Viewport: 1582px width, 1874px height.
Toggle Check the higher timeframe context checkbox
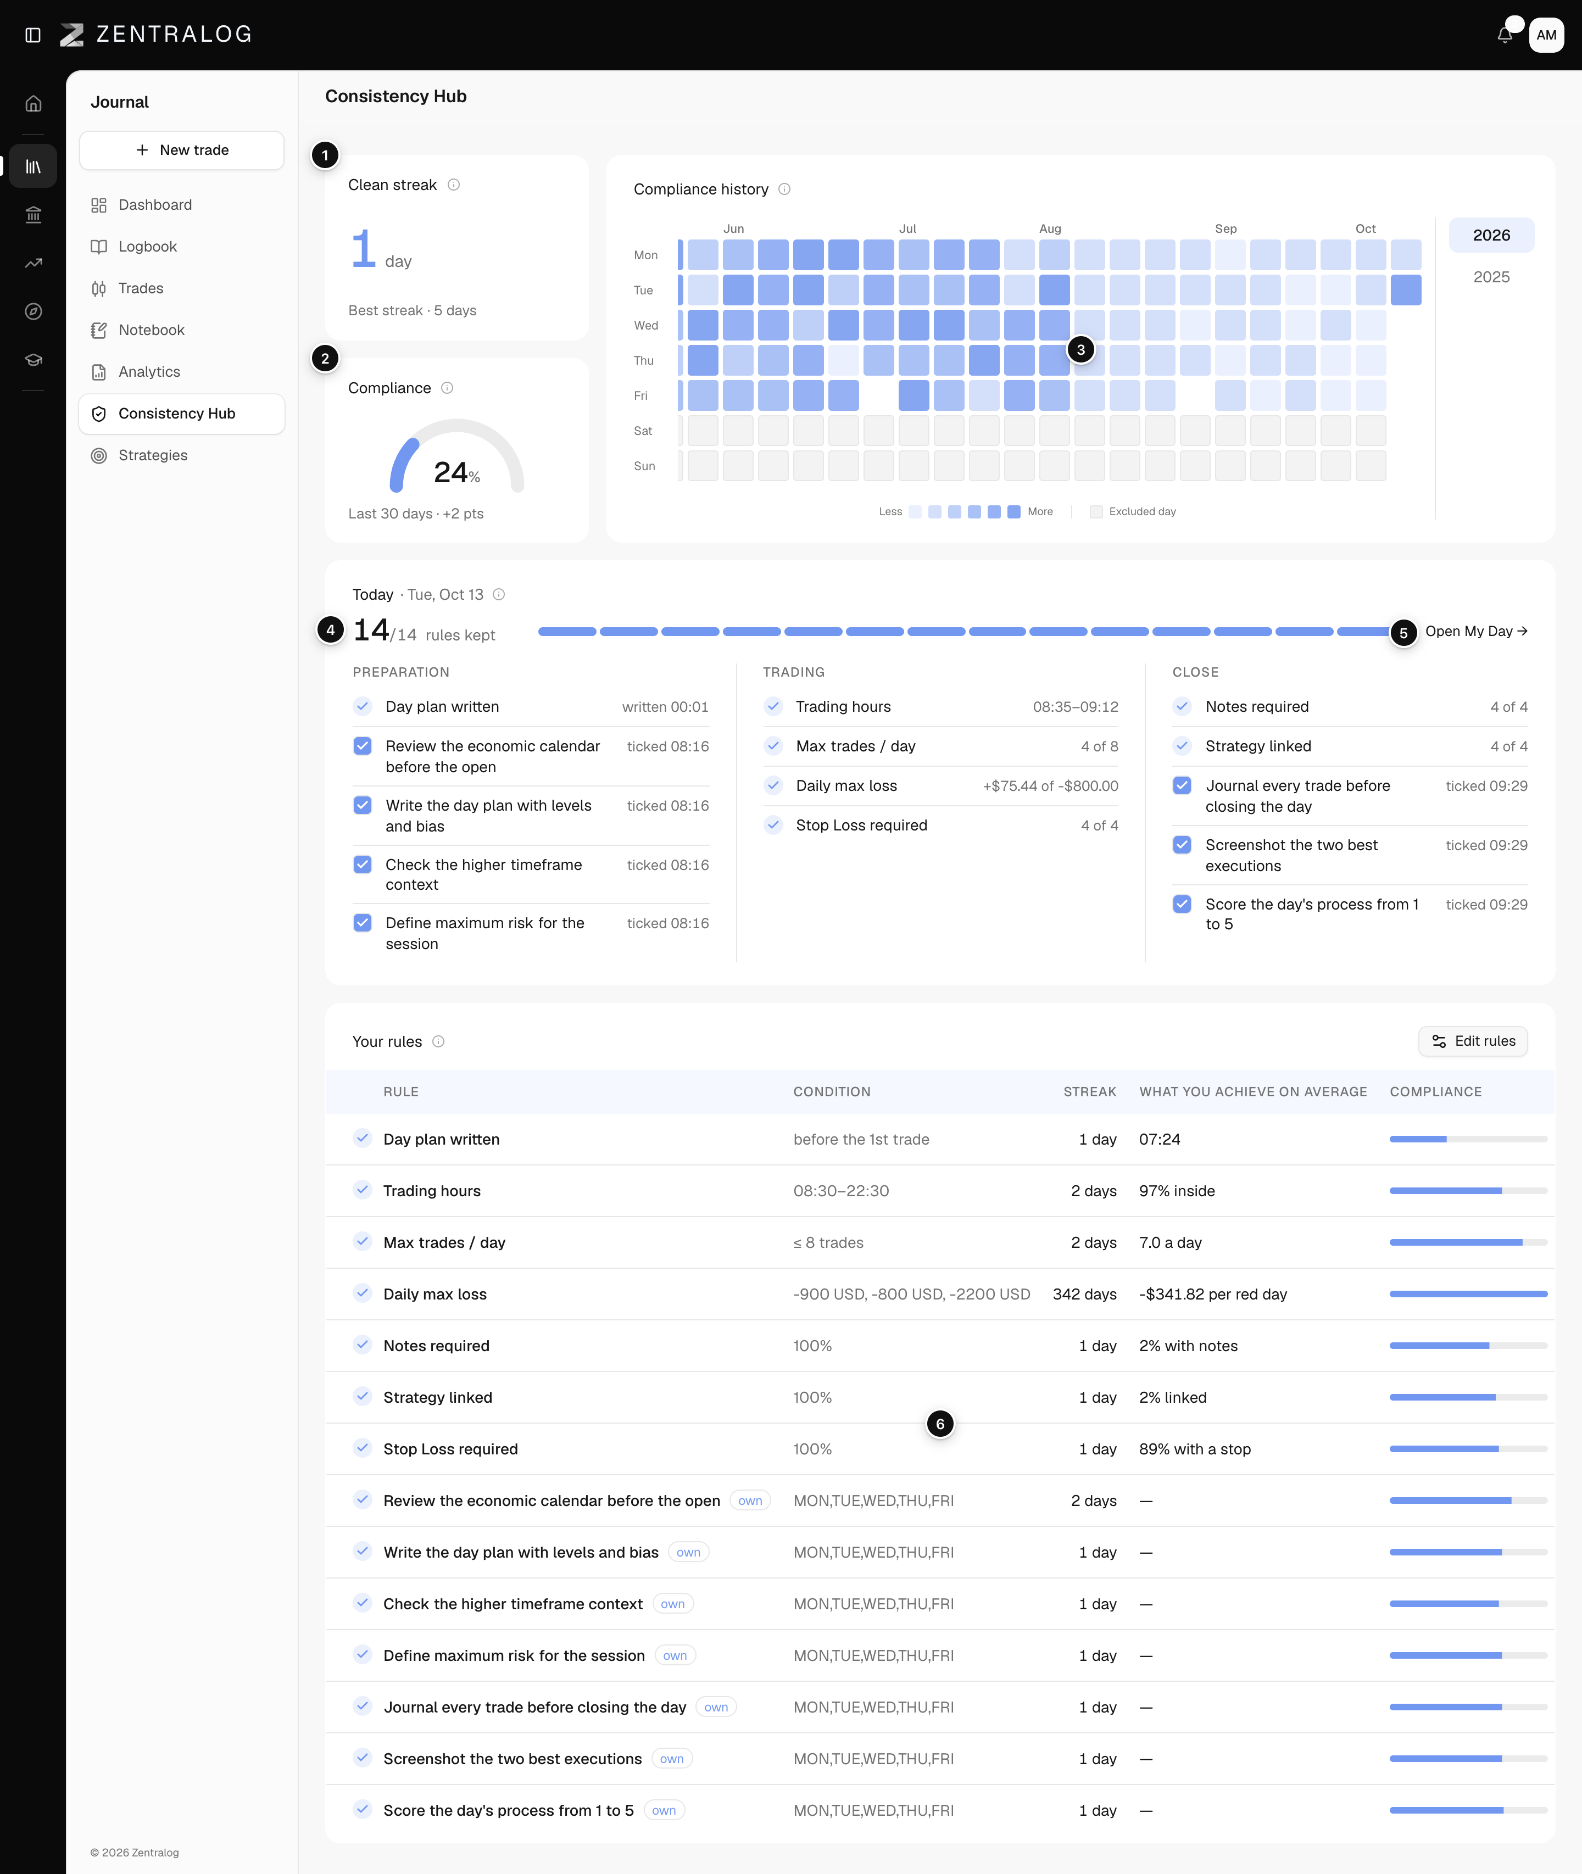coord(363,863)
